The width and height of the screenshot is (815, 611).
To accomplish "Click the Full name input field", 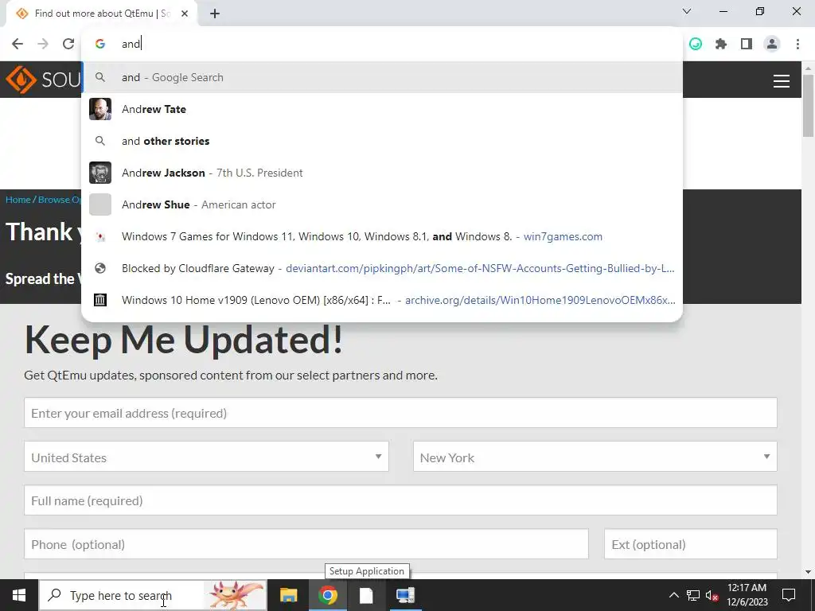I will point(400,500).
